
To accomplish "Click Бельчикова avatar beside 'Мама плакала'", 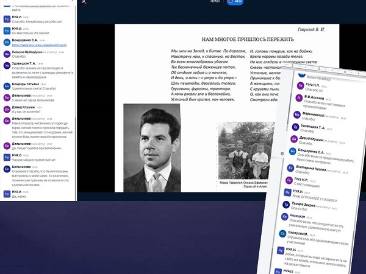I will [7, 121].
